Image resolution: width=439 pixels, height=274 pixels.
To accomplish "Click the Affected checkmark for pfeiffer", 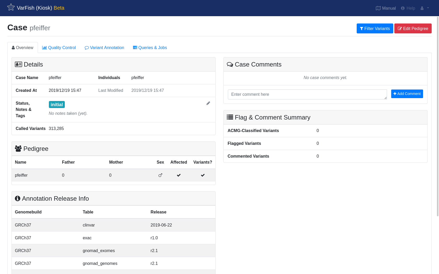I will click(x=179, y=175).
